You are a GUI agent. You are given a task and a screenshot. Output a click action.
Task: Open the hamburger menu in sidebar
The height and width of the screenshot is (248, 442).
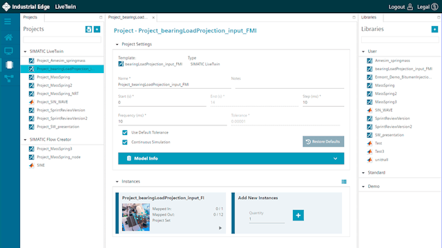pos(8,21)
